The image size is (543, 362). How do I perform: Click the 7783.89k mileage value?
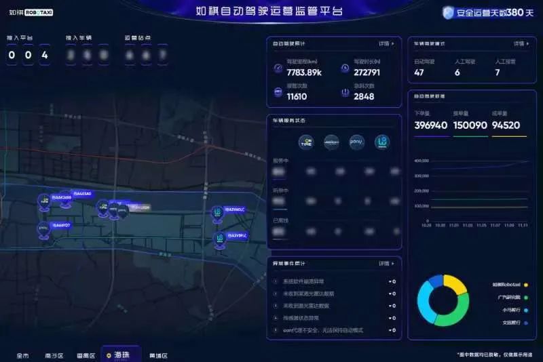[x=304, y=73]
